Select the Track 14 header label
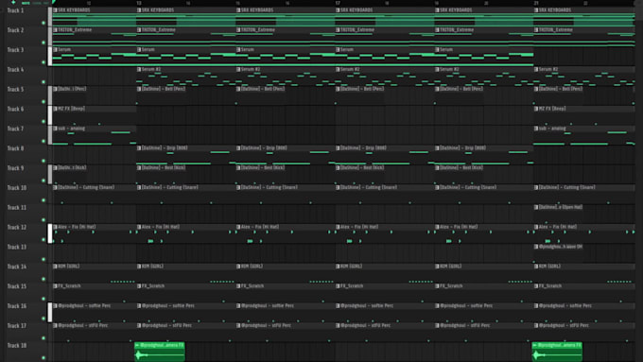 point(16,267)
